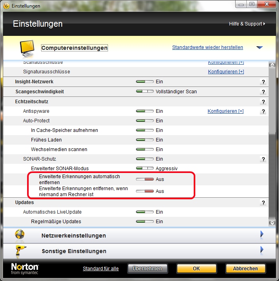The image size is (279, 281).
Task: Toggle Wechselmedien scannen switch
Action: click(145, 149)
